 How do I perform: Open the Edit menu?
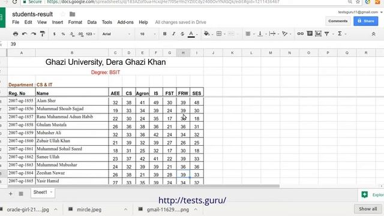pos(28,22)
